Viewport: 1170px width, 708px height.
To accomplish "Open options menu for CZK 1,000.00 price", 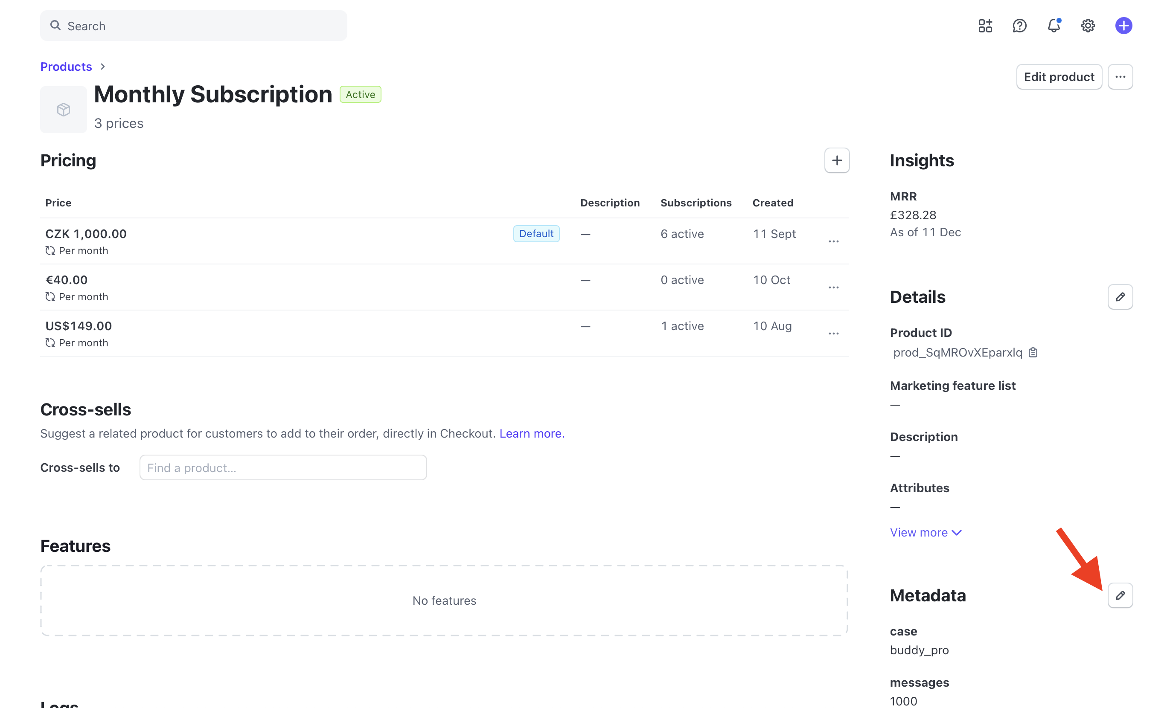I will point(833,241).
